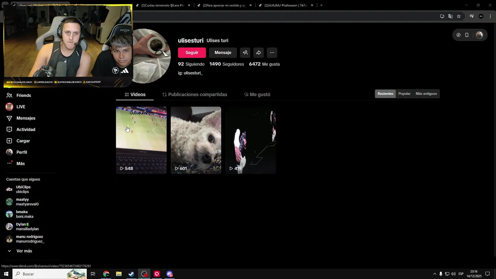Open the TikTok coins icon
Viewport: 496px width, 279px height.
coord(458,35)
